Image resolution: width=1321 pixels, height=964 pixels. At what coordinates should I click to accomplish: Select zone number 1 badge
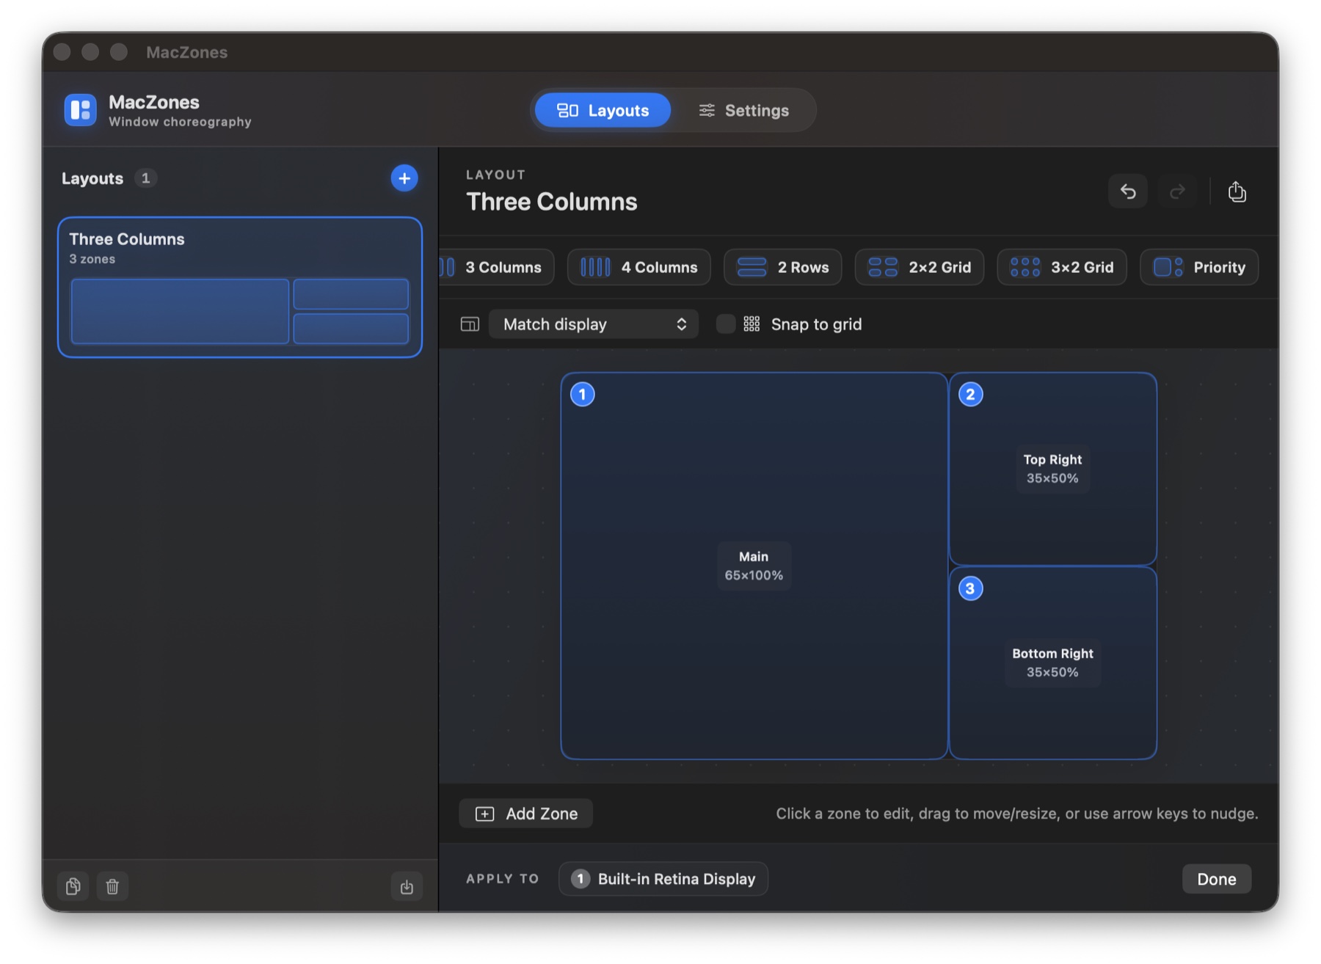(583, 395)
